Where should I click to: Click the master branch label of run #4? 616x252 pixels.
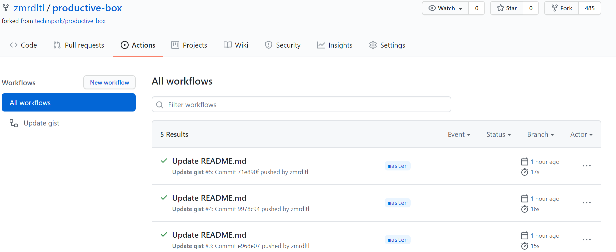click(397, 203)
